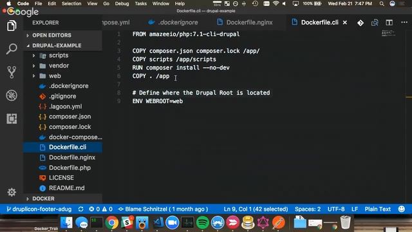This screenshot has height=232, width=412.
Task: Open the editor More Actions ellipsis
Action: pos(404,23)
